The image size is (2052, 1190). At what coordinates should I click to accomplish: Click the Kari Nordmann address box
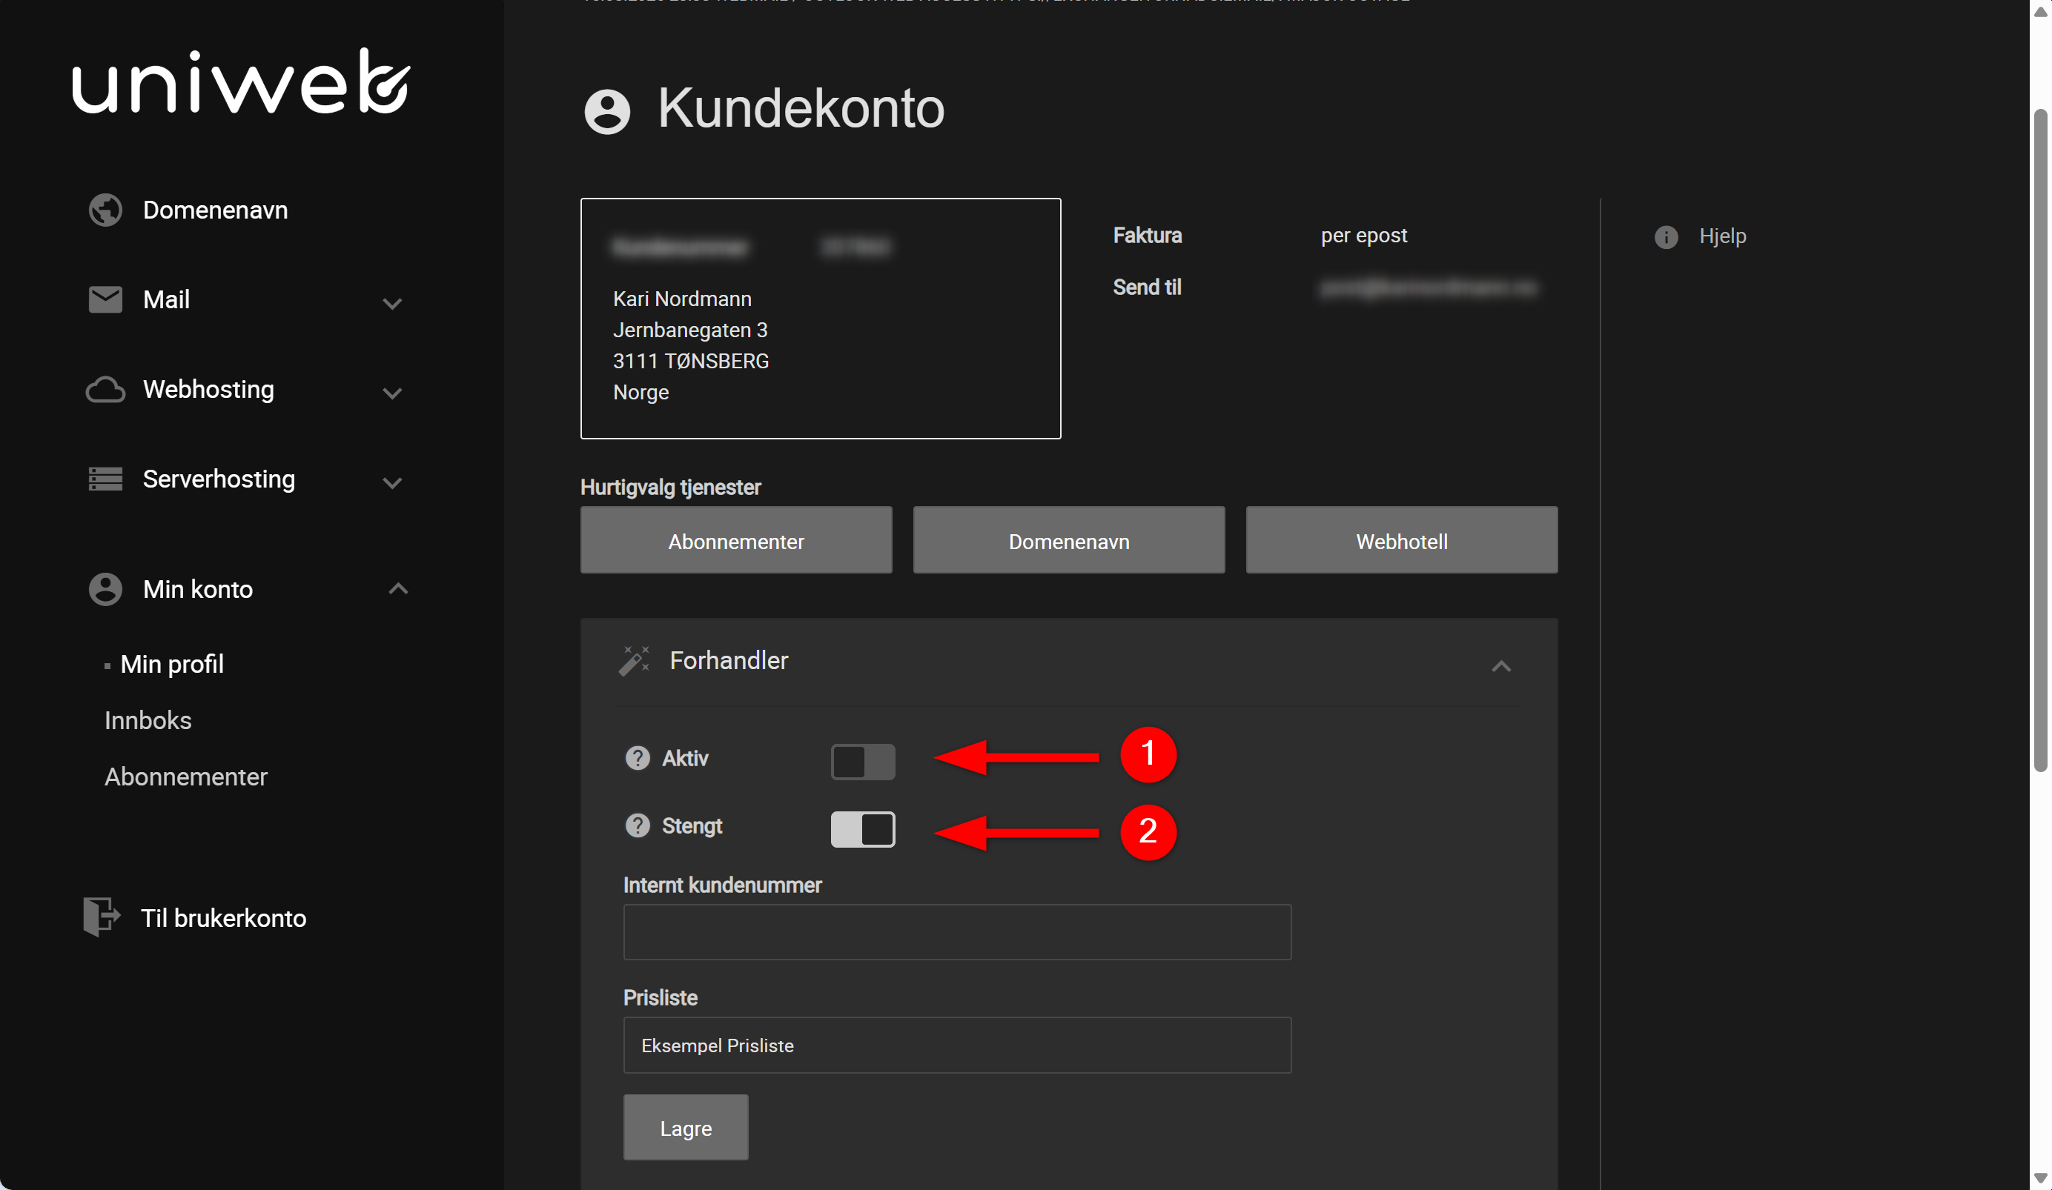point(820,319)
